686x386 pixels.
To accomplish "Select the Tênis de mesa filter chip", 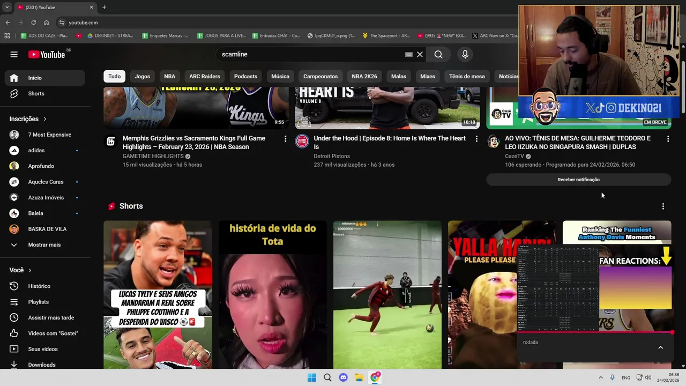I will point(467,76).
